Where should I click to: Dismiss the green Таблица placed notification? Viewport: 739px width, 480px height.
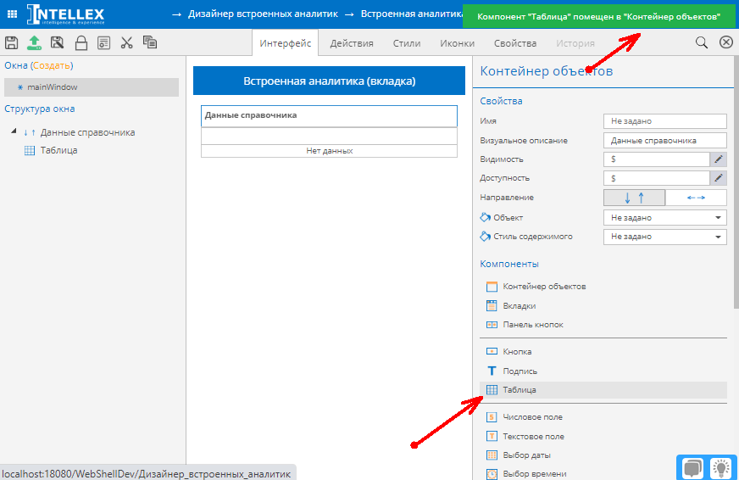click(598, 16)
